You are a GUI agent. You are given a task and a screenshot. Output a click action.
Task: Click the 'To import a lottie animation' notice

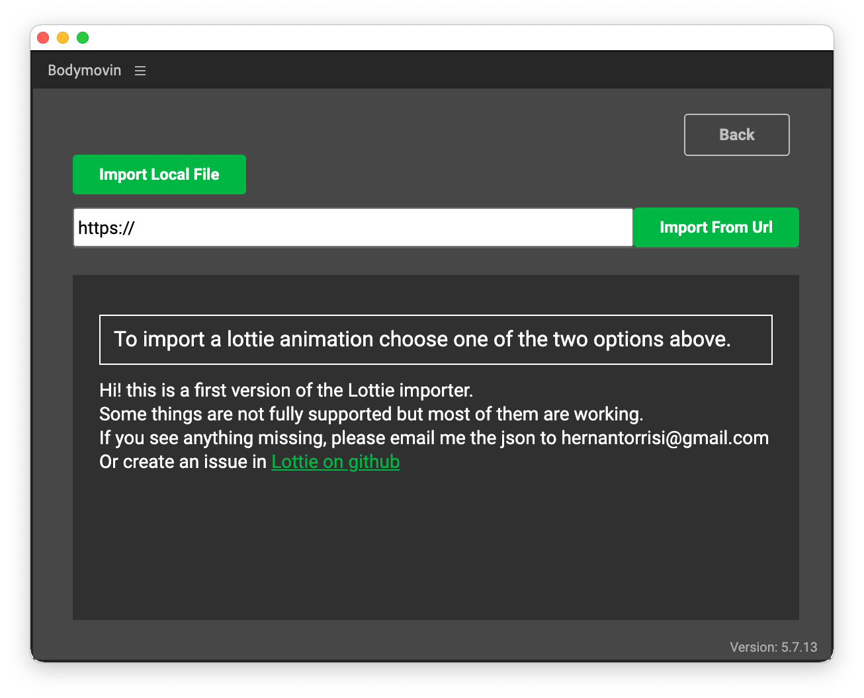pos(436,340)
